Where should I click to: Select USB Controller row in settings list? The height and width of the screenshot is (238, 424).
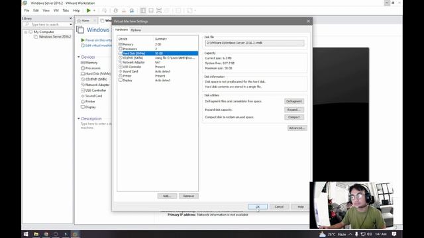(x=158, y=67)
